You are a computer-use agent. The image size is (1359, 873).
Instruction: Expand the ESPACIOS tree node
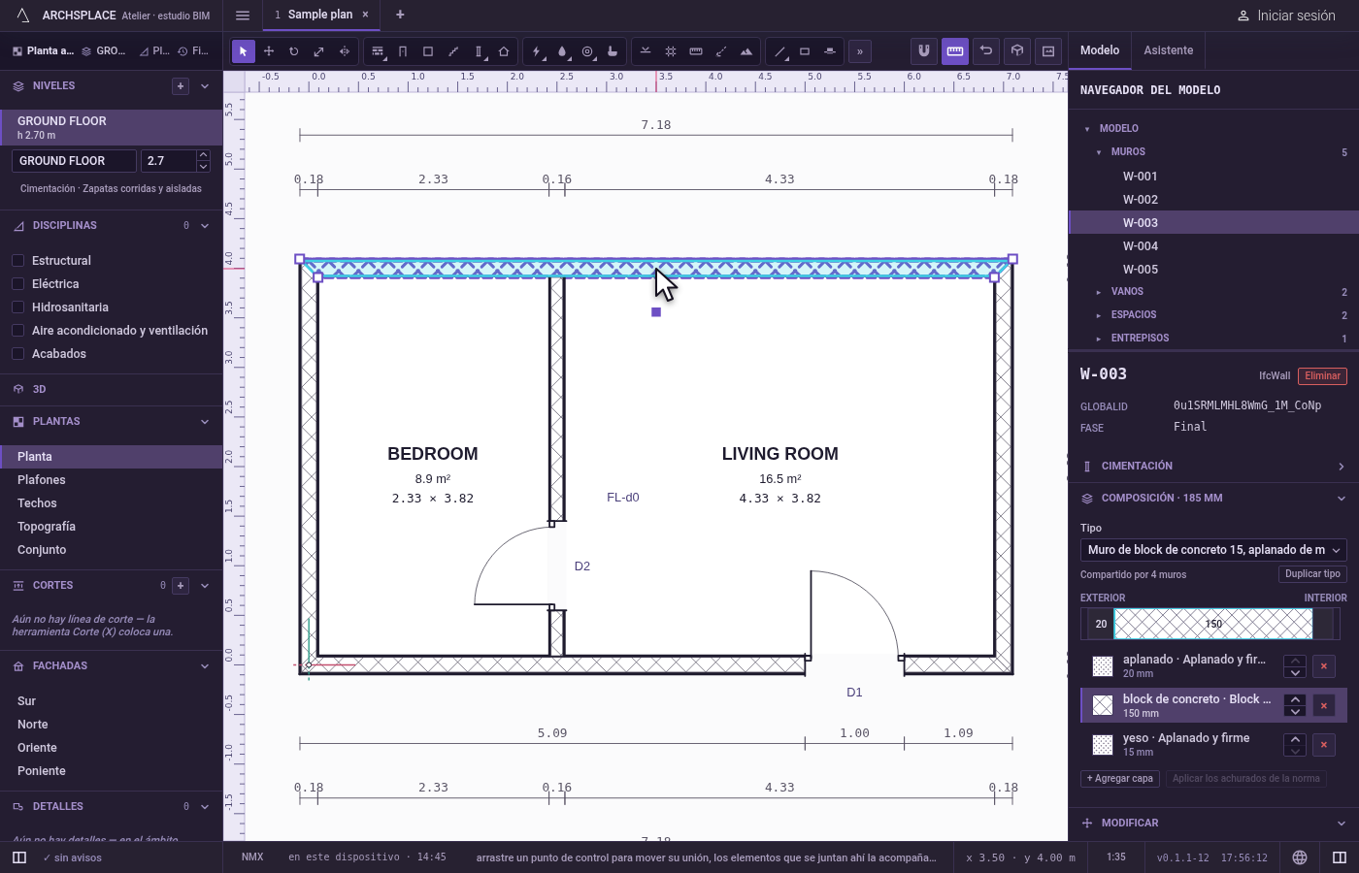click(1099, 315)
